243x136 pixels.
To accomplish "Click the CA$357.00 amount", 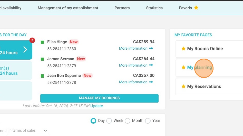I will pos(144,75).
